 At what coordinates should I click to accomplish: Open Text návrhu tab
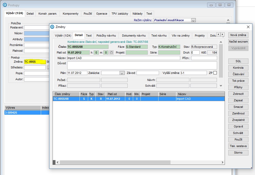coord(159,36)
